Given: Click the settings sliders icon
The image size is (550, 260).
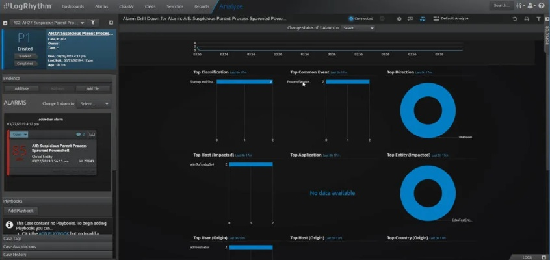Looking at the screenshot, I should pos(519,6).
